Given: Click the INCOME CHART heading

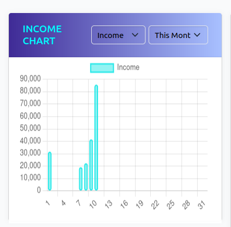Looking at the screenshot, I should tap(42, 35).
